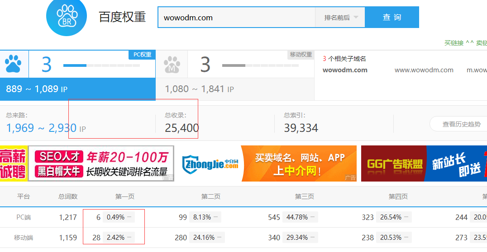Click the PC weight progress bar
Image resolution: width=487 pixels, height=252 pixels.
[101, 65]
